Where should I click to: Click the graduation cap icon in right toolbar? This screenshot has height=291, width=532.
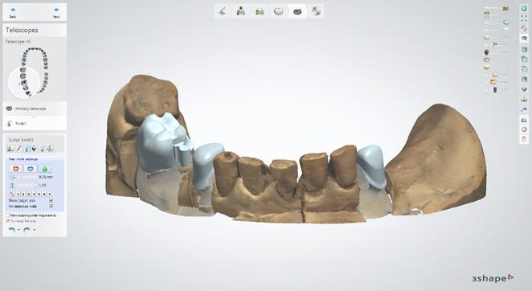tap(524, 39)
